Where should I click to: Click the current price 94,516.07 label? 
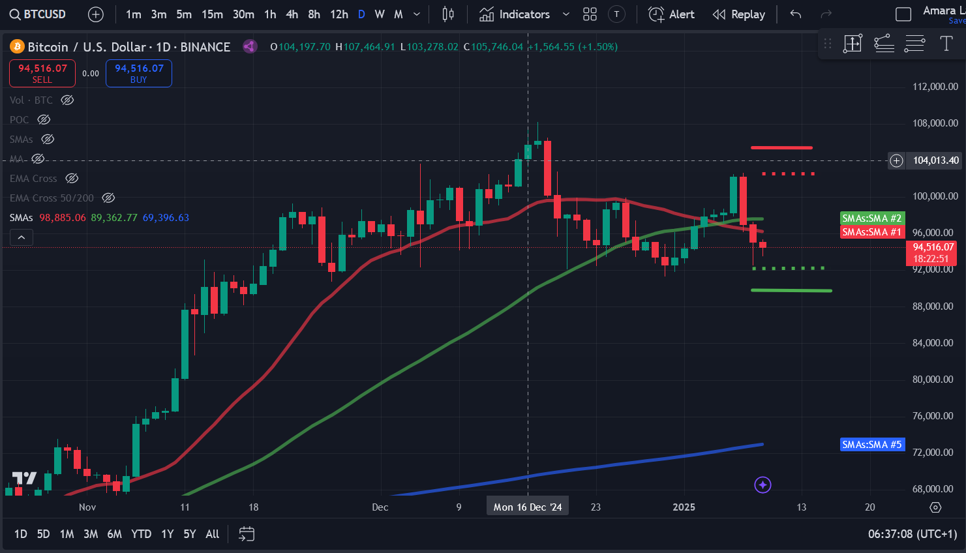pos(931,252)
